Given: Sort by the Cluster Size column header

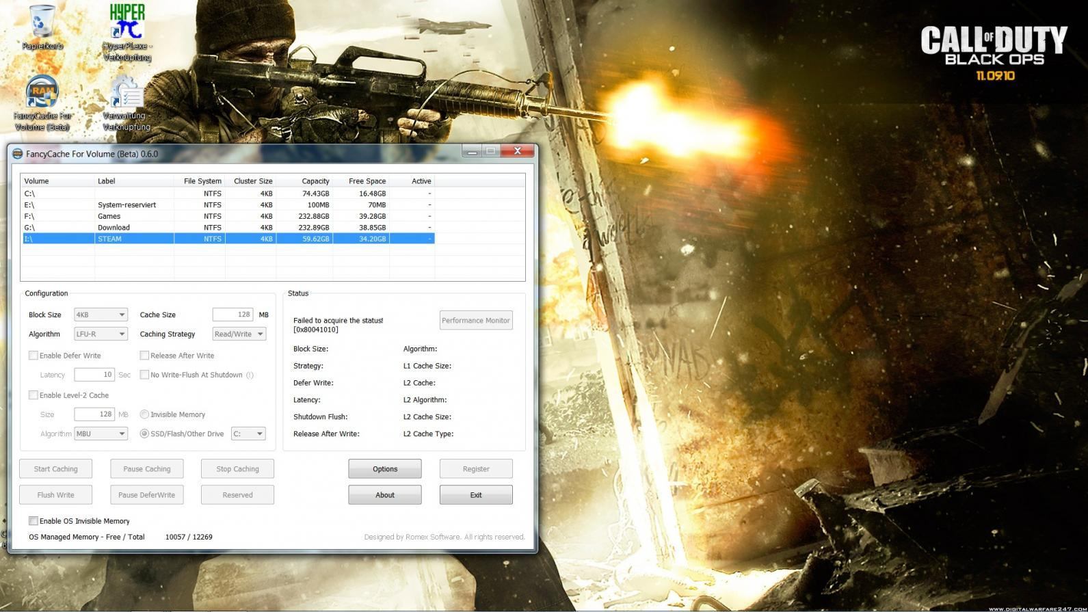Looking at the screenshot, I should [x=250, y=181].
